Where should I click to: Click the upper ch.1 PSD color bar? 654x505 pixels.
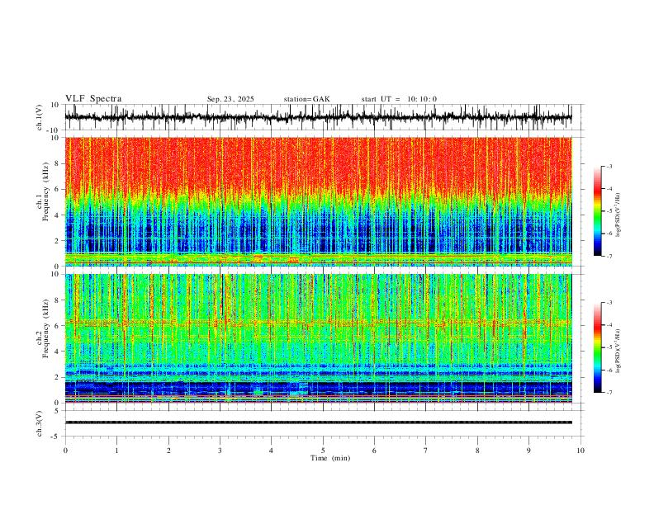597,211
